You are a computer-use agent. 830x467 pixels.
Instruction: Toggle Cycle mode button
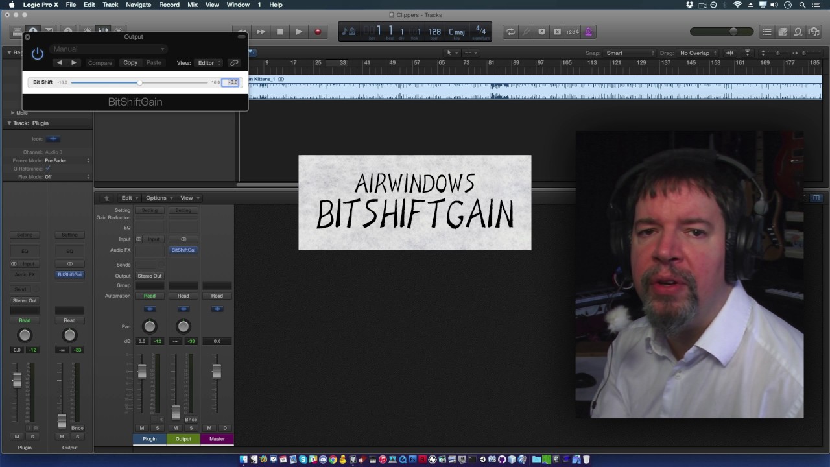(x=511, y=32)
